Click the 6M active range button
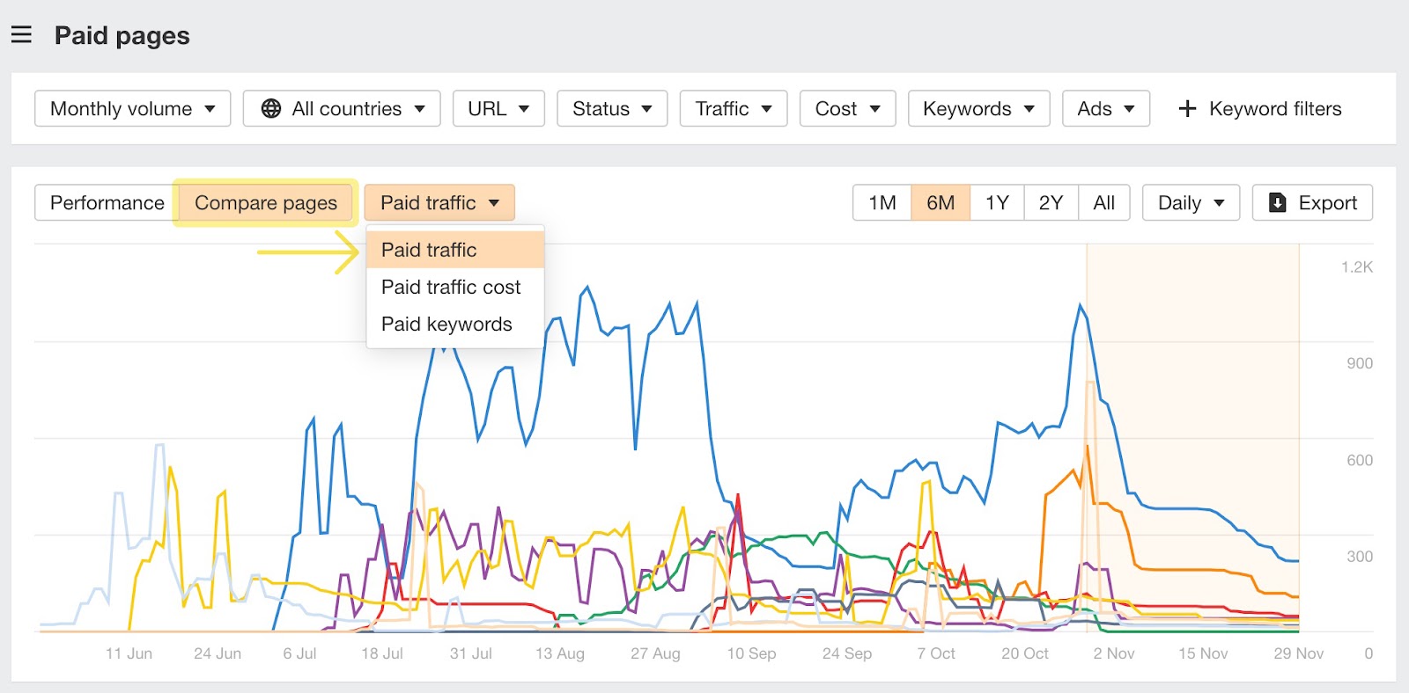 point(940,203)
